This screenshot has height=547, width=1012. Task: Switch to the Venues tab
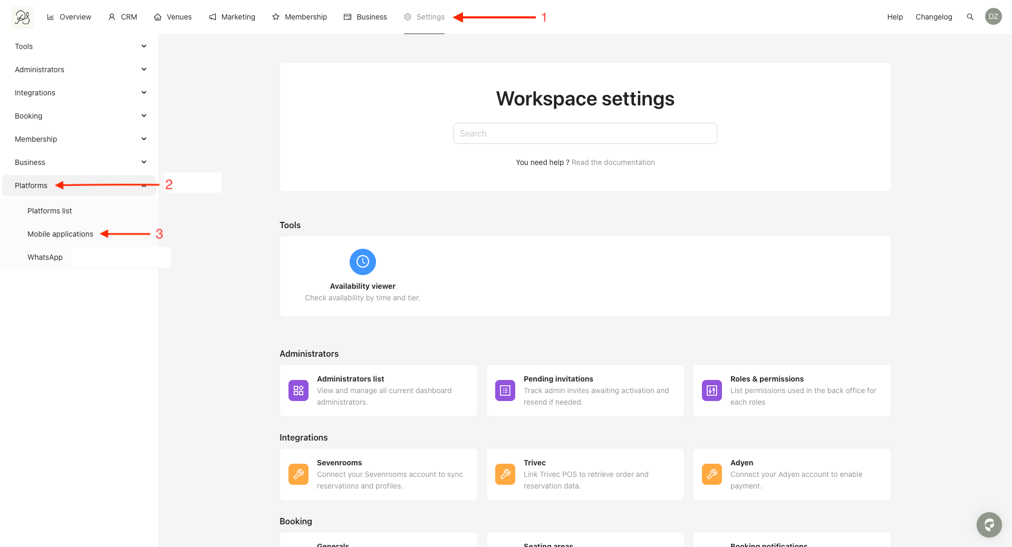pyautogui.click(x=172, y=17)
